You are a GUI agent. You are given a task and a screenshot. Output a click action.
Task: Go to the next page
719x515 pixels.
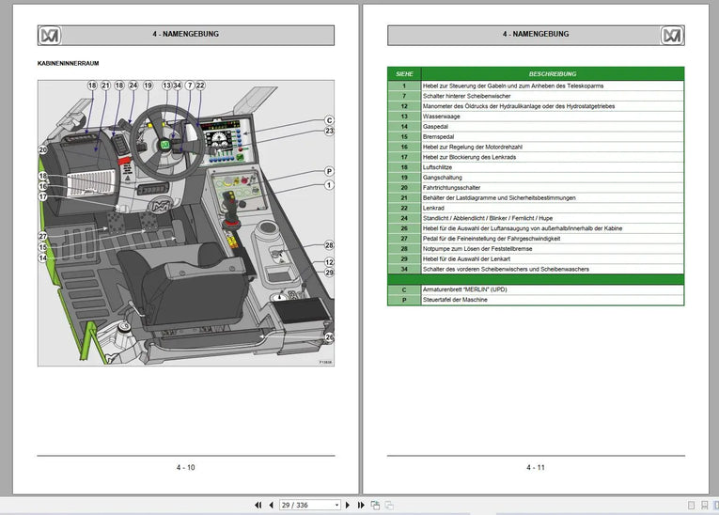point(347,505)
